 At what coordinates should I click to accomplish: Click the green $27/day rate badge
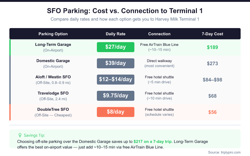point(116,47)
